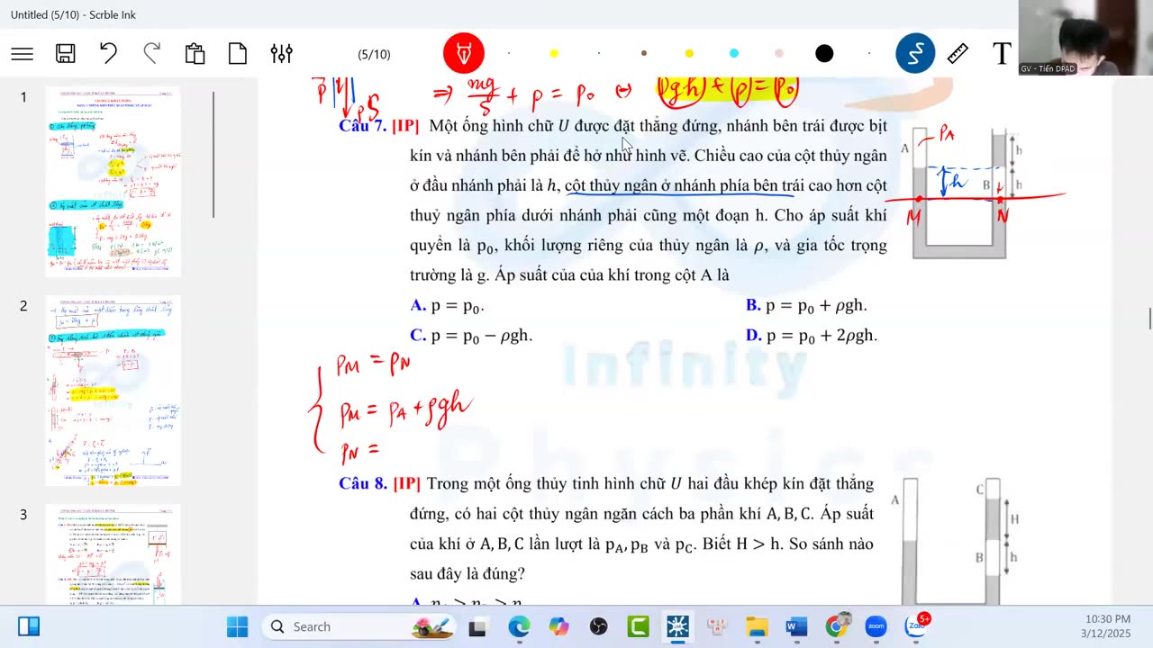
Task: Click answer option C. p = p0 − ρgh
Action: 471,336
